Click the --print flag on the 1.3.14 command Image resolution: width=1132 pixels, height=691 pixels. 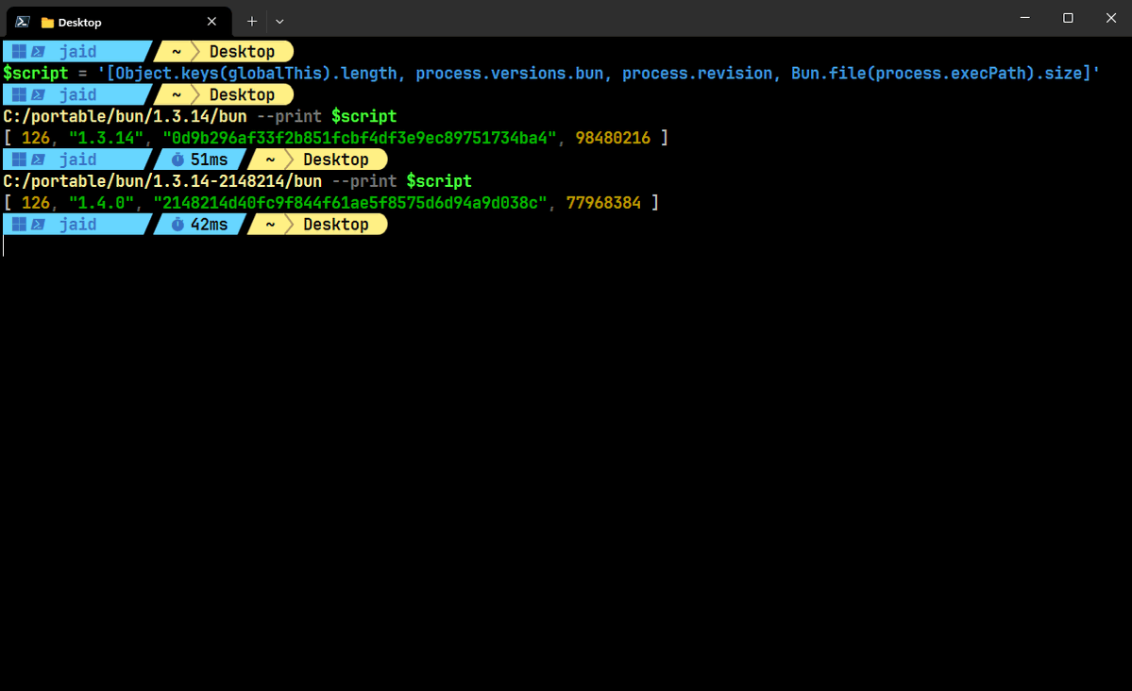pyautogui.click(x=290, y=116)
